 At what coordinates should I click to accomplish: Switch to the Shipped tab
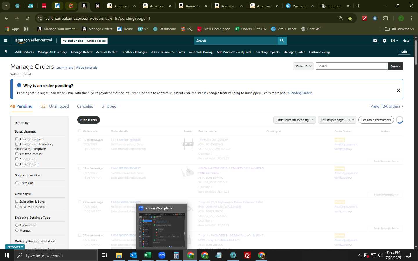109,106
